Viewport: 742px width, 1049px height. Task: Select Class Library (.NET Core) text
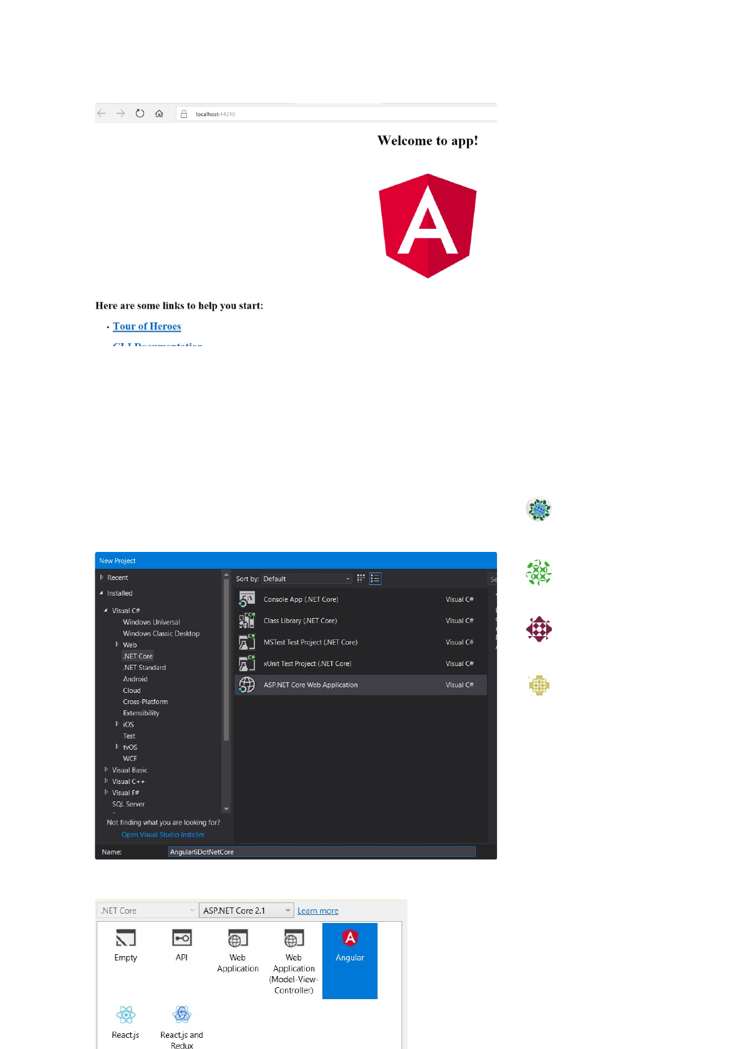301,621
